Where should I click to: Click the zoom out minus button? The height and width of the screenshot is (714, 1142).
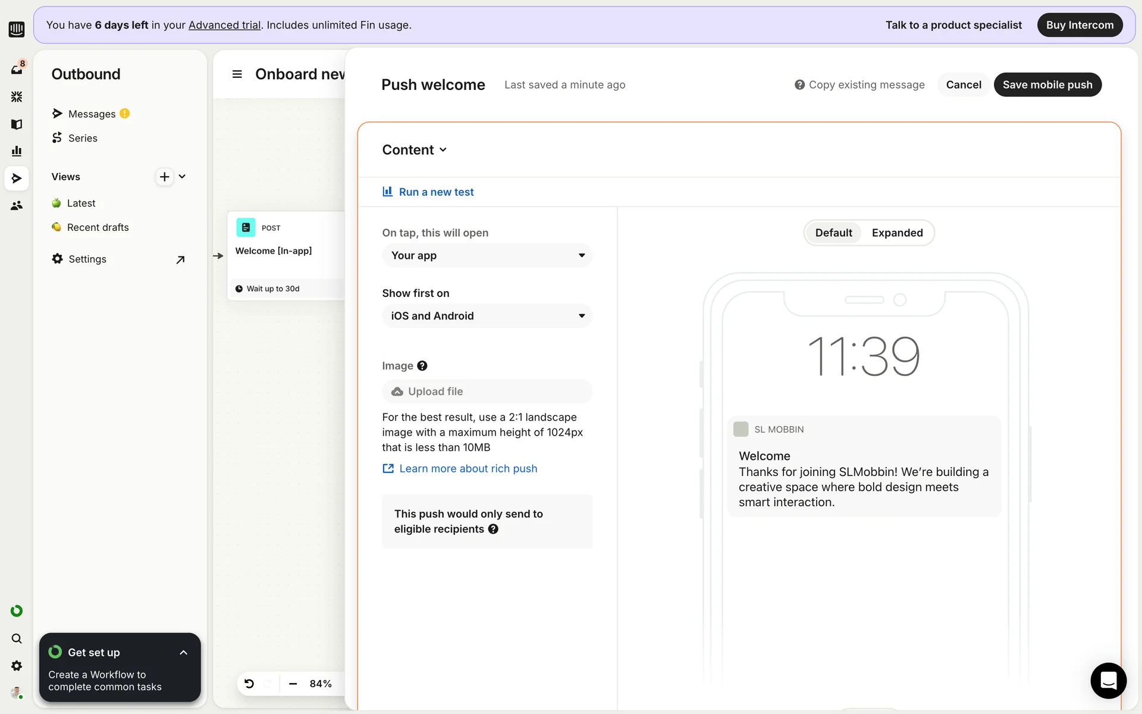click(x=293, y=684)
